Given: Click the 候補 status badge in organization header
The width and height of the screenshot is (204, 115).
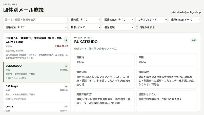Looking at the screenshot, I should [x=194, y=40].
